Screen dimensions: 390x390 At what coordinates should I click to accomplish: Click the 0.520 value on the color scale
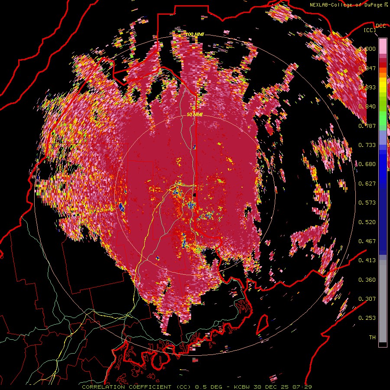367,222
